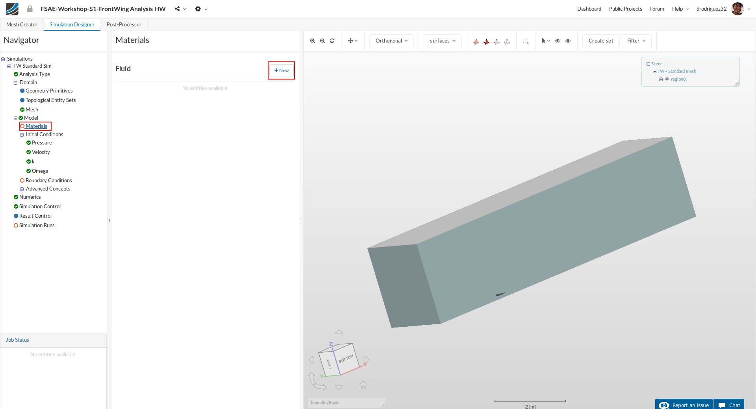
Task: Switch to the Mesh Creator tab
Action: click(22, 24)
